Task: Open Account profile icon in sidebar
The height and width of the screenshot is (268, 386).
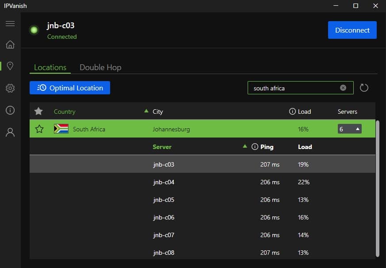Action: click(10, 132)
